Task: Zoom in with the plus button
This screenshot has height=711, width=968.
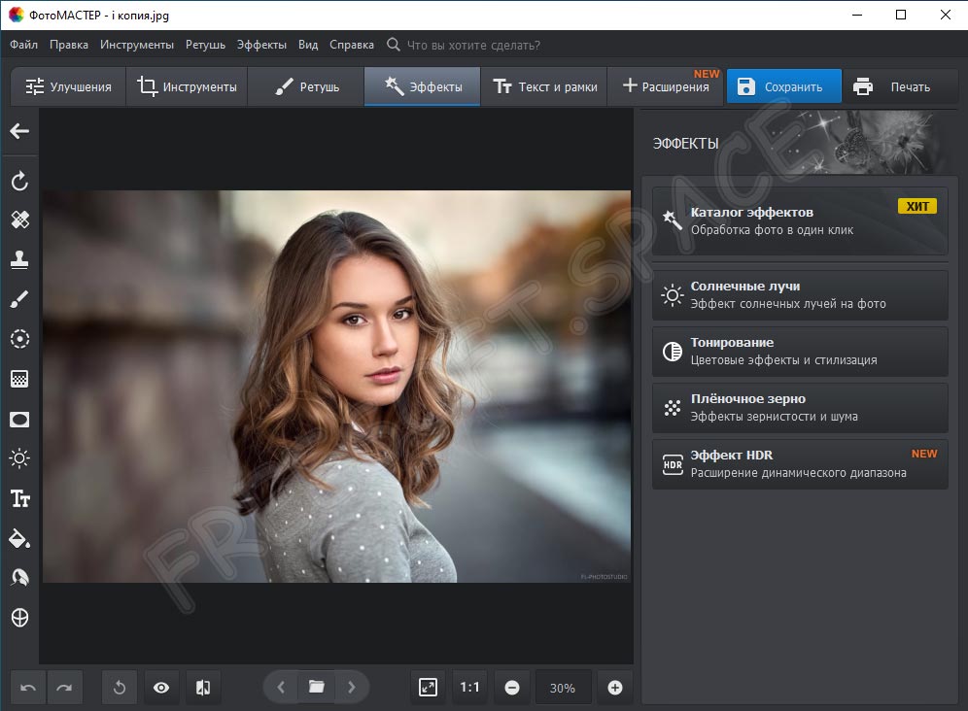Action: (614, 688)
